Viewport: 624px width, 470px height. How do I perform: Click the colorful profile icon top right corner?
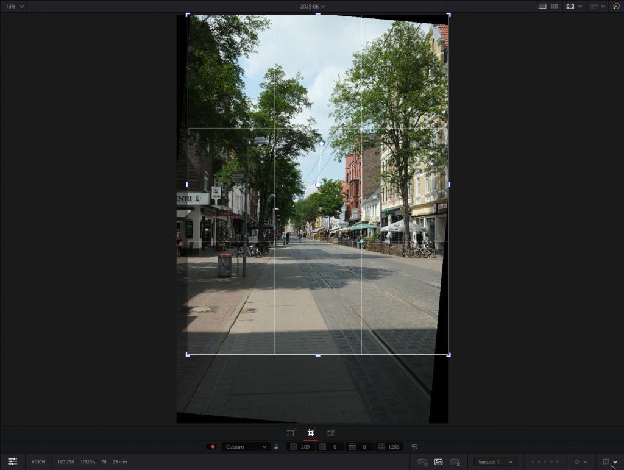[x=617, y=6]
